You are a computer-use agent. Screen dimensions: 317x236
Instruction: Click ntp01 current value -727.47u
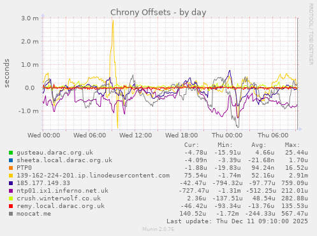tap(194, 191)
